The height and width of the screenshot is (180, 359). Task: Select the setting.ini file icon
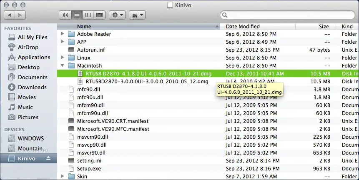coord(71,160)
